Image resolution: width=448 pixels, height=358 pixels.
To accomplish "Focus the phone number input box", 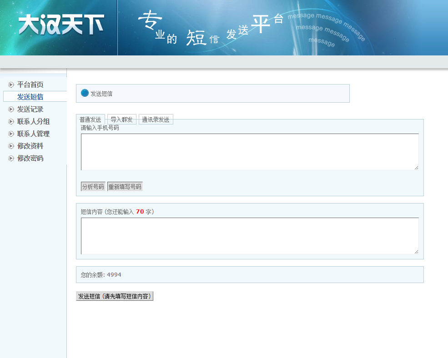I will click(x=249, y=152).
